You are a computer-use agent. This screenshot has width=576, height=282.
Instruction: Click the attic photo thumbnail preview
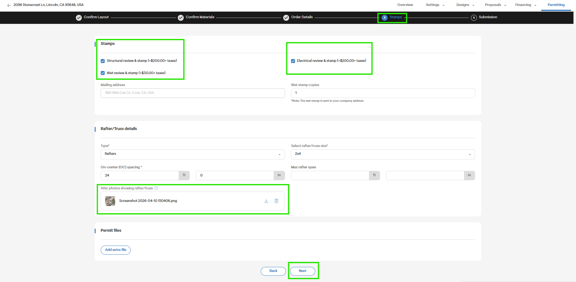coord(110,201)
